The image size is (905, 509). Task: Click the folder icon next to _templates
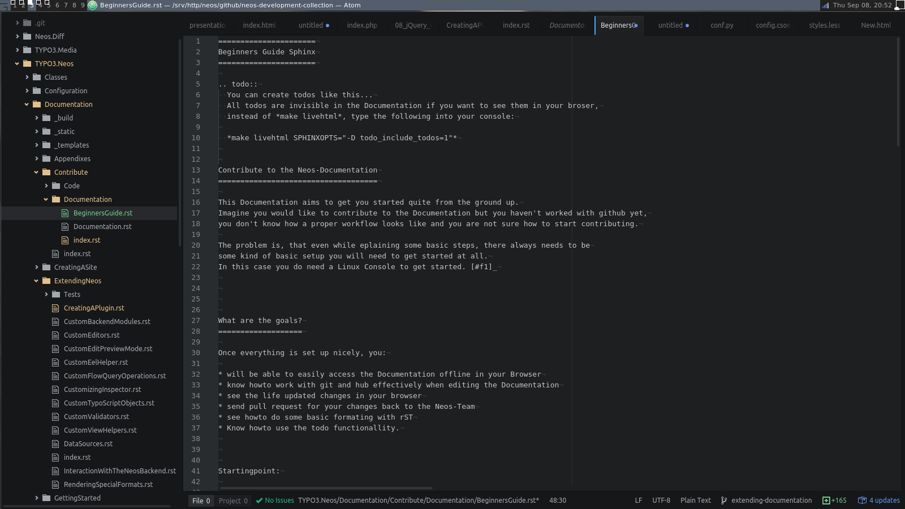(x=46, y=145)
